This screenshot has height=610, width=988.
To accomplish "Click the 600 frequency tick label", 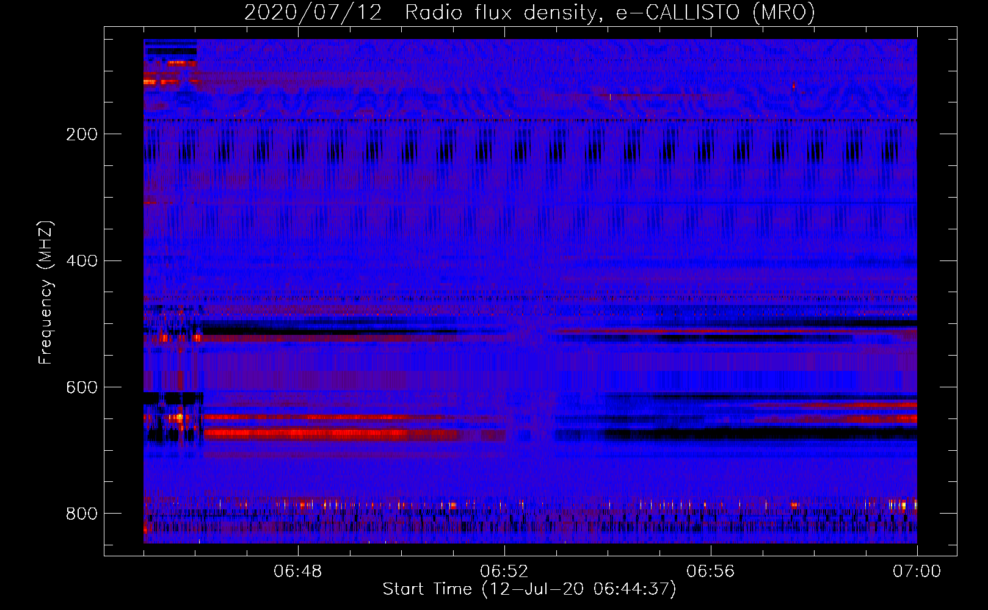I will click(81, 388).
